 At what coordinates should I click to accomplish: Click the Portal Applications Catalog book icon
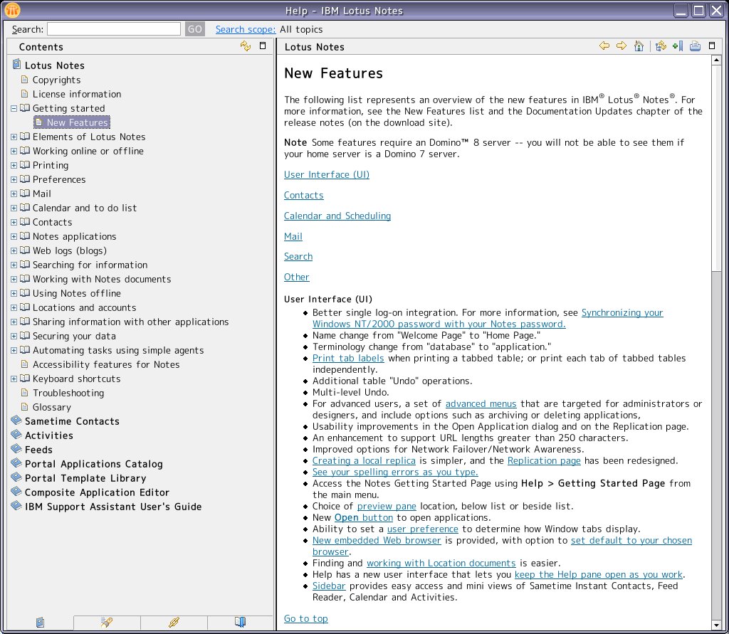[x=16, y=463]
